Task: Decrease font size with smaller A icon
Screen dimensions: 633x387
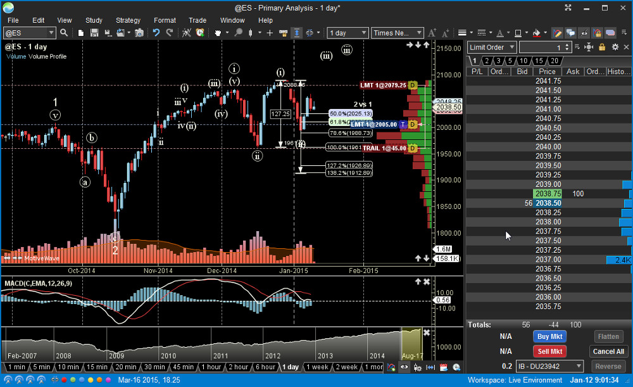Action: coord(445,33)
